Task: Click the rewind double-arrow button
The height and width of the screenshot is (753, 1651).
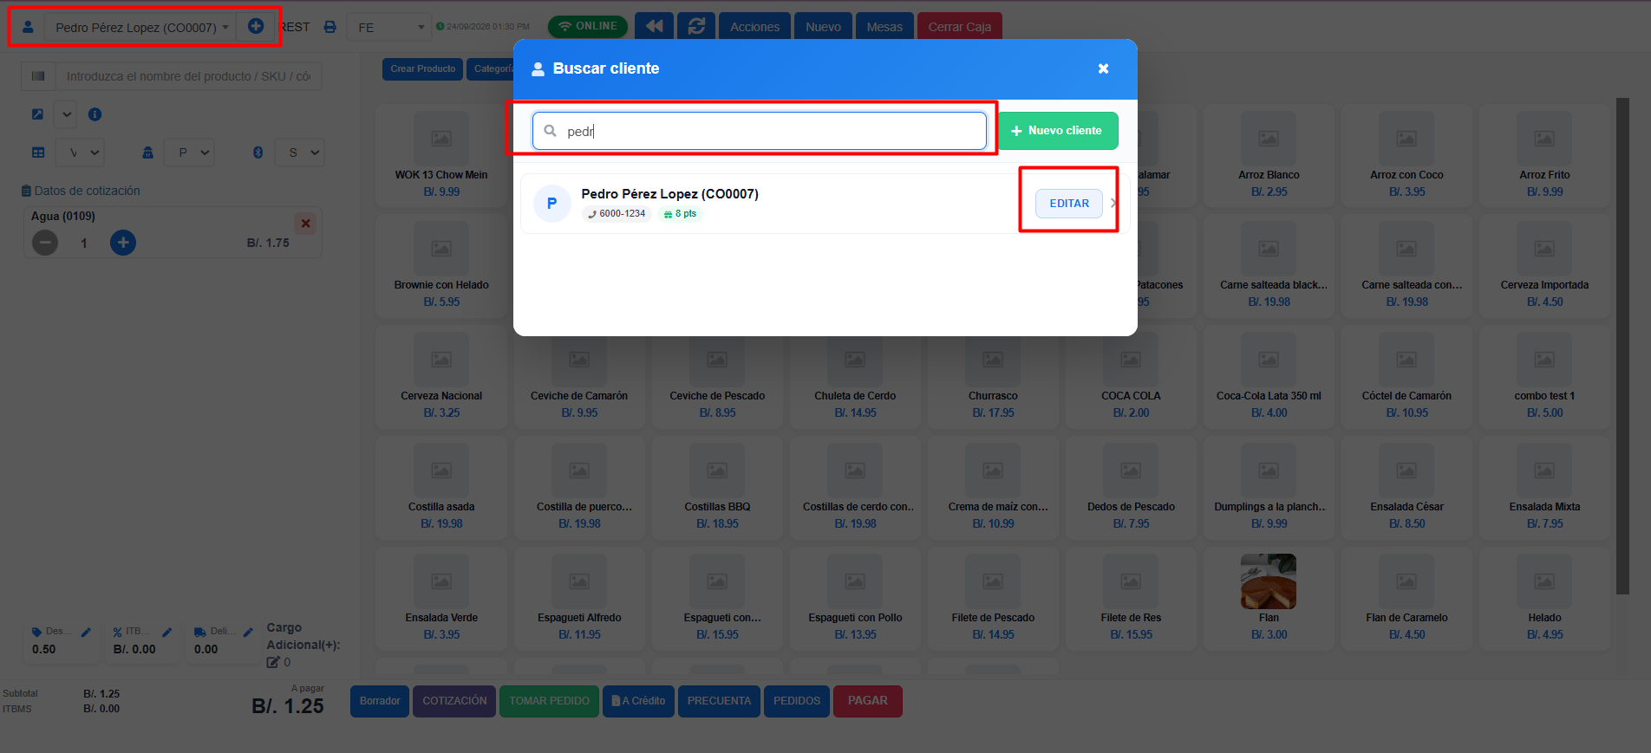Action: click(x=654, y=26)
